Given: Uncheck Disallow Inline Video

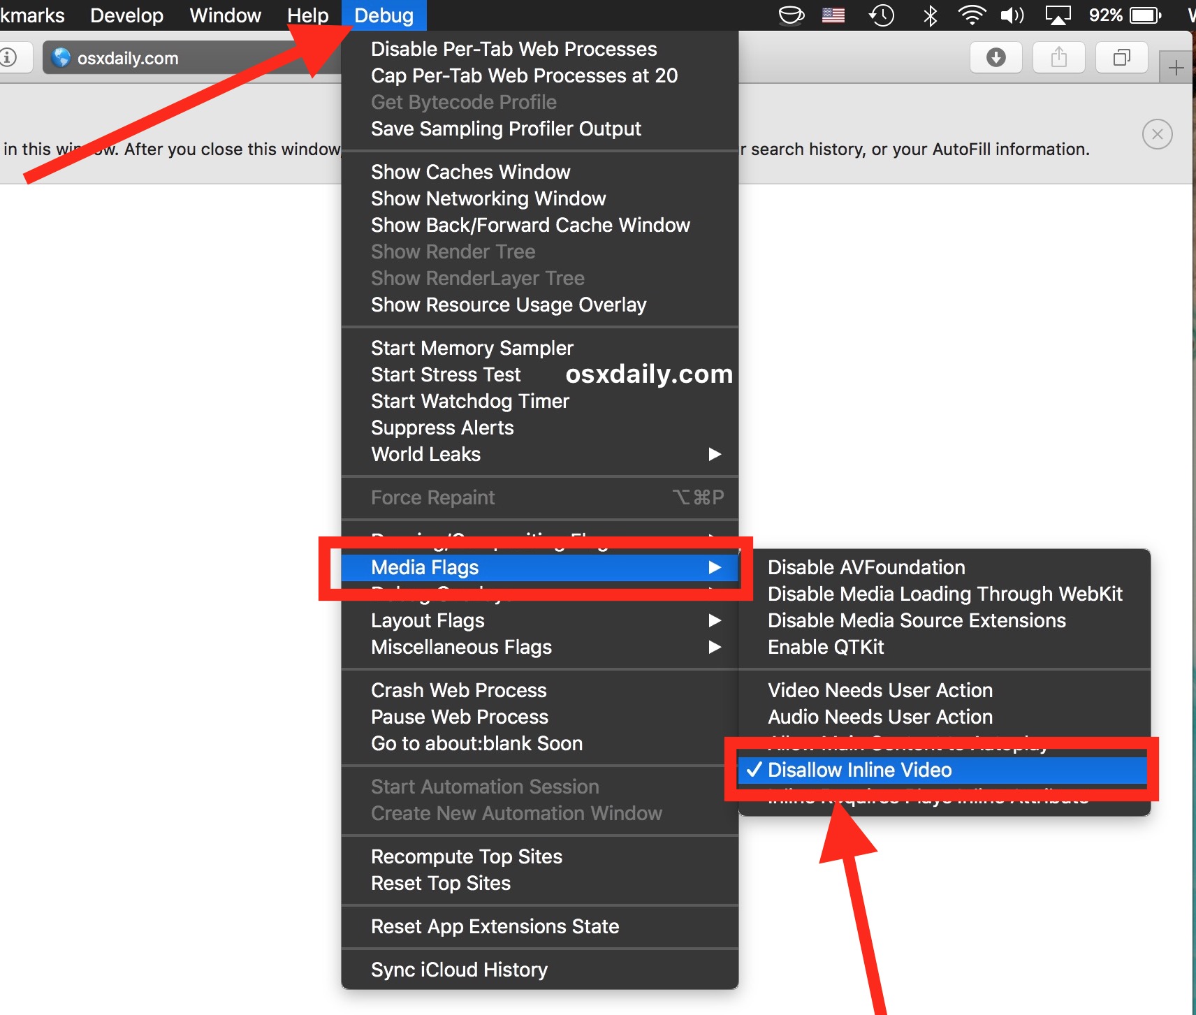Looking at the screenshot, I should click(859, 770).
